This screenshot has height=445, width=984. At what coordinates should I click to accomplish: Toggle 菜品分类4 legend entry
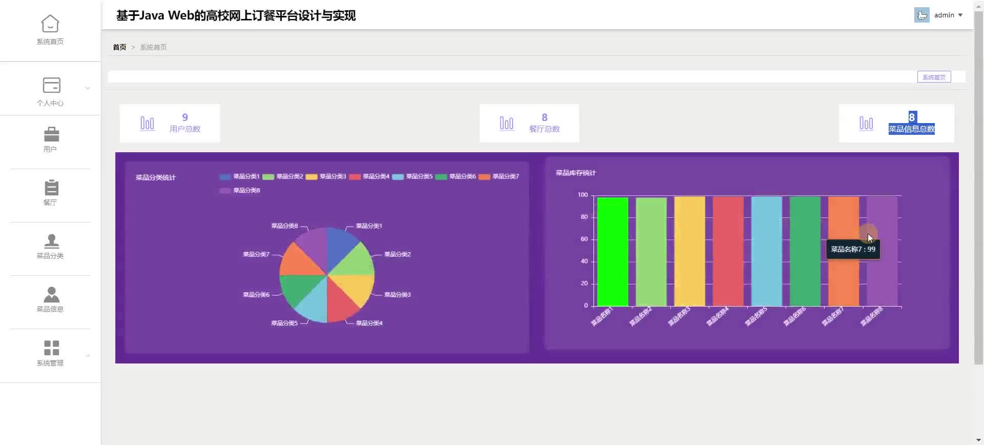[x=369, y=176]
